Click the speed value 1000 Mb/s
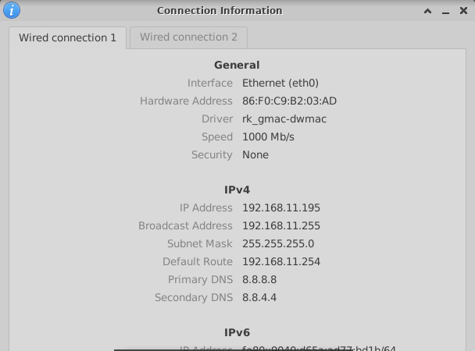475x351 pixels. 268,137
